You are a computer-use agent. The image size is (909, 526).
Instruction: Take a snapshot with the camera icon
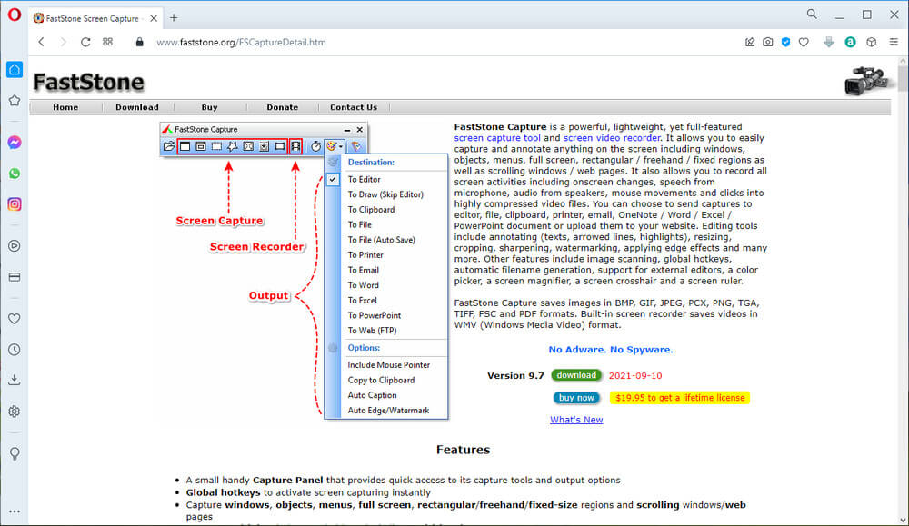768,42
